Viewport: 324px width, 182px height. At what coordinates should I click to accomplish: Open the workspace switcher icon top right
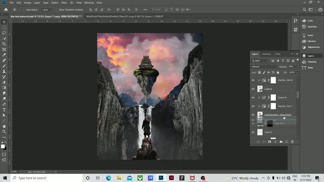[310, 10]
